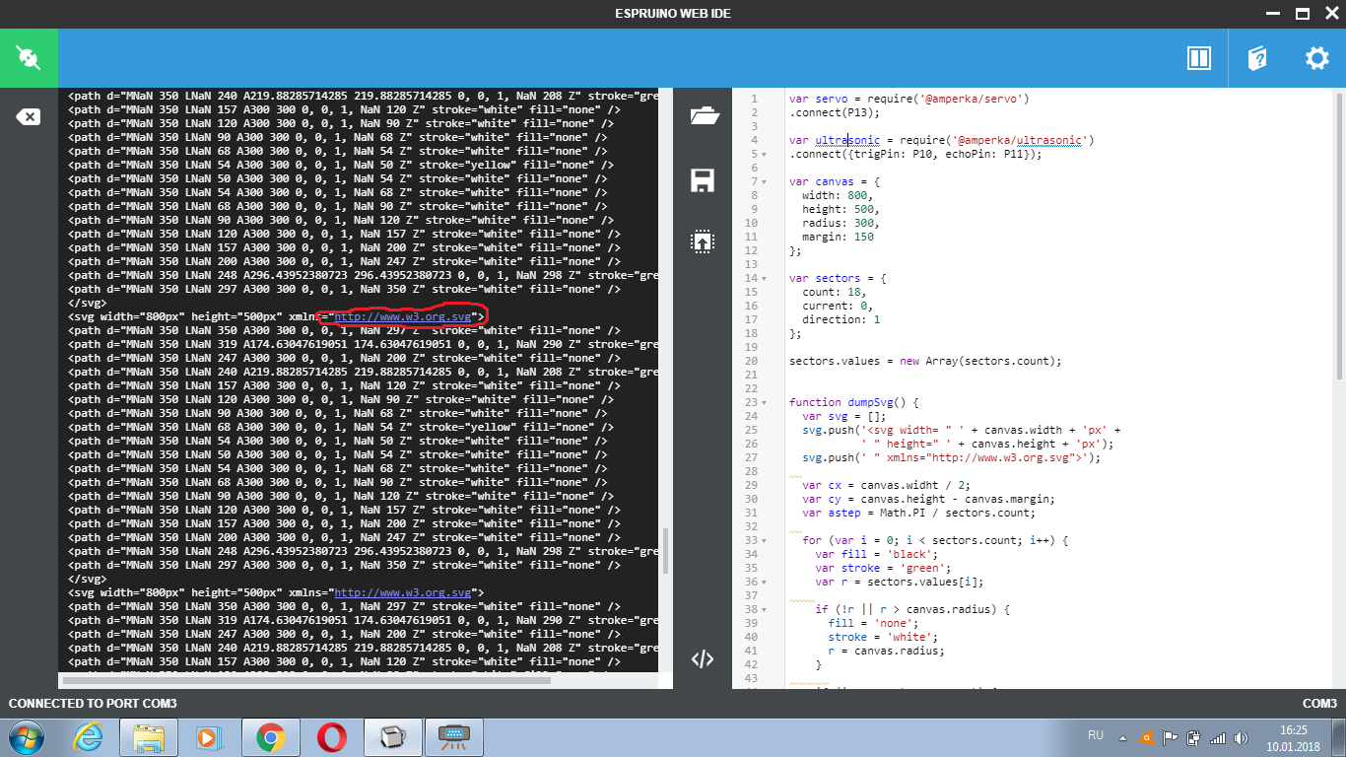Open Windows Media Player from taskbar
Screen dimensions: 1346x757
208,736
